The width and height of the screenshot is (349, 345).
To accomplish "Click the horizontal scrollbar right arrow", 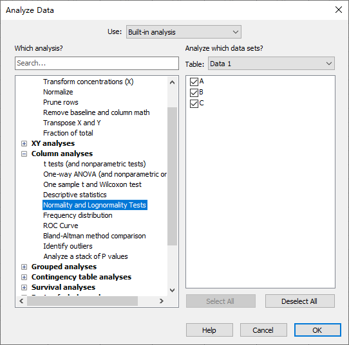I will 162,301.
